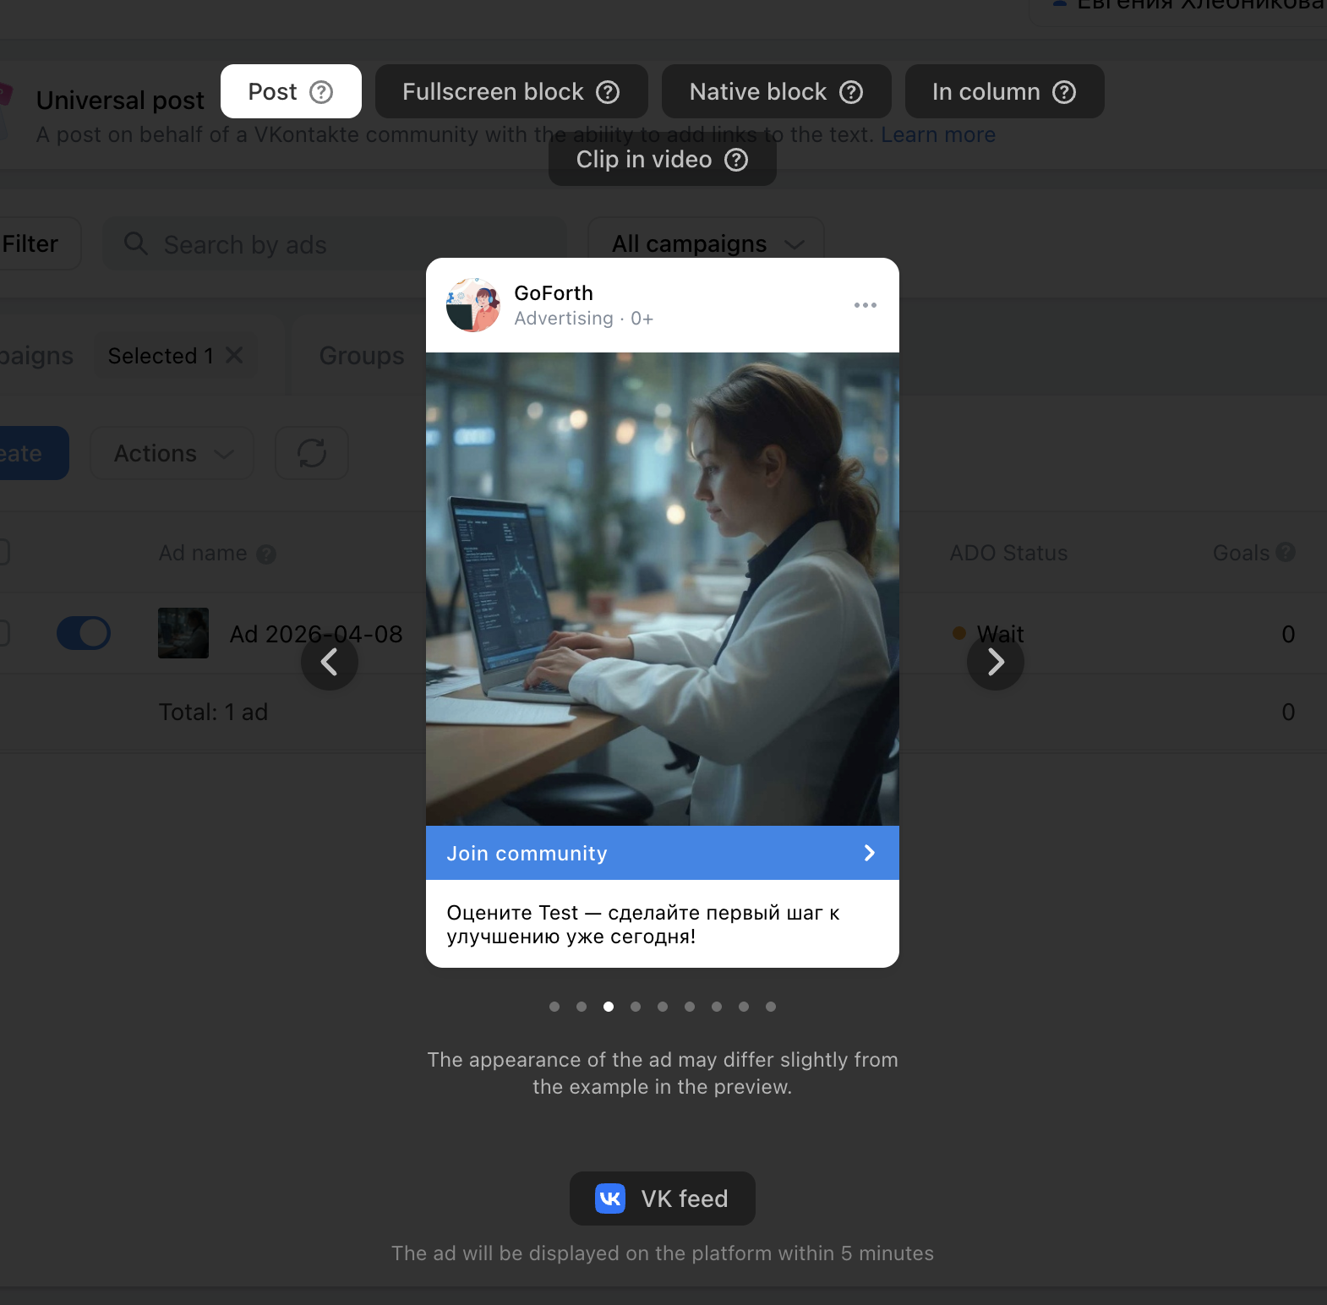This screenshot has height=1305, width=1327.
Task: Switch to the Groups tab
Action: tap(362, 356)
